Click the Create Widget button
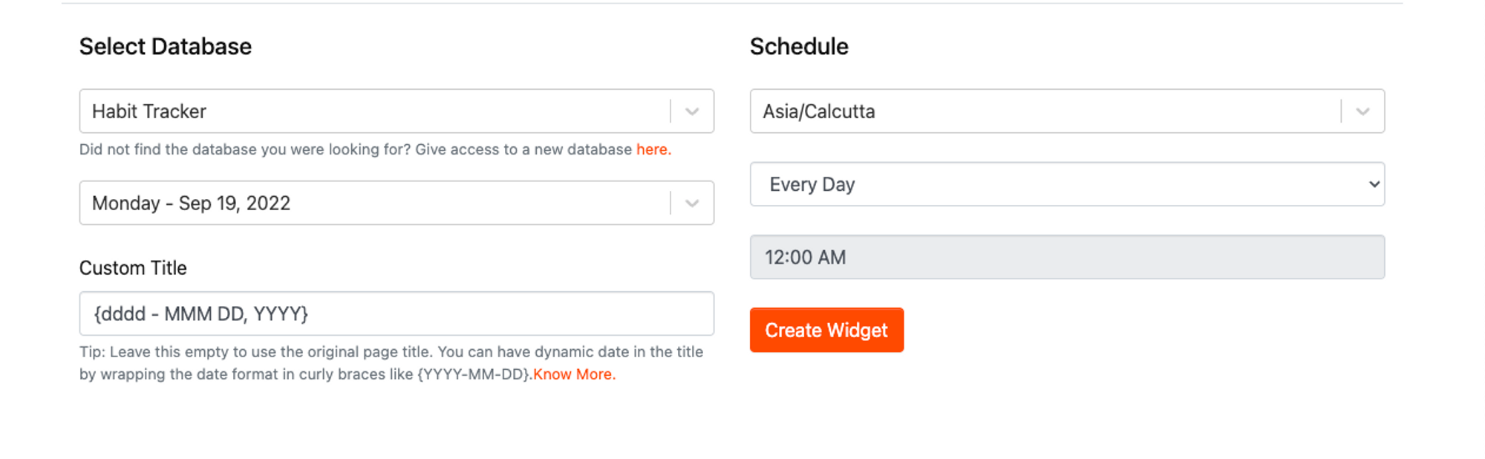Image resolution: width=1485 pixels, height=459 pixels. pyautogui.click(x=826, y=330)
